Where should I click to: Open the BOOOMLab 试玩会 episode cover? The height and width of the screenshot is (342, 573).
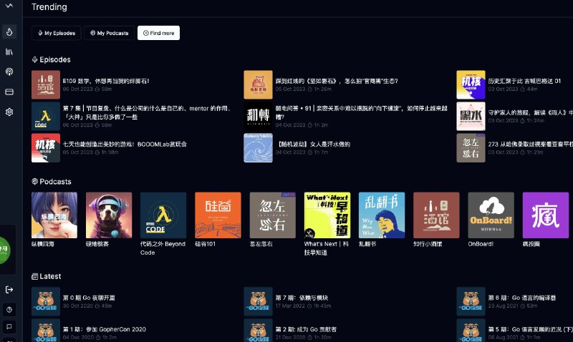[x=46, y=148]
